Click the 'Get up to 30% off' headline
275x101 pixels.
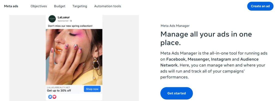pos(59,90)
